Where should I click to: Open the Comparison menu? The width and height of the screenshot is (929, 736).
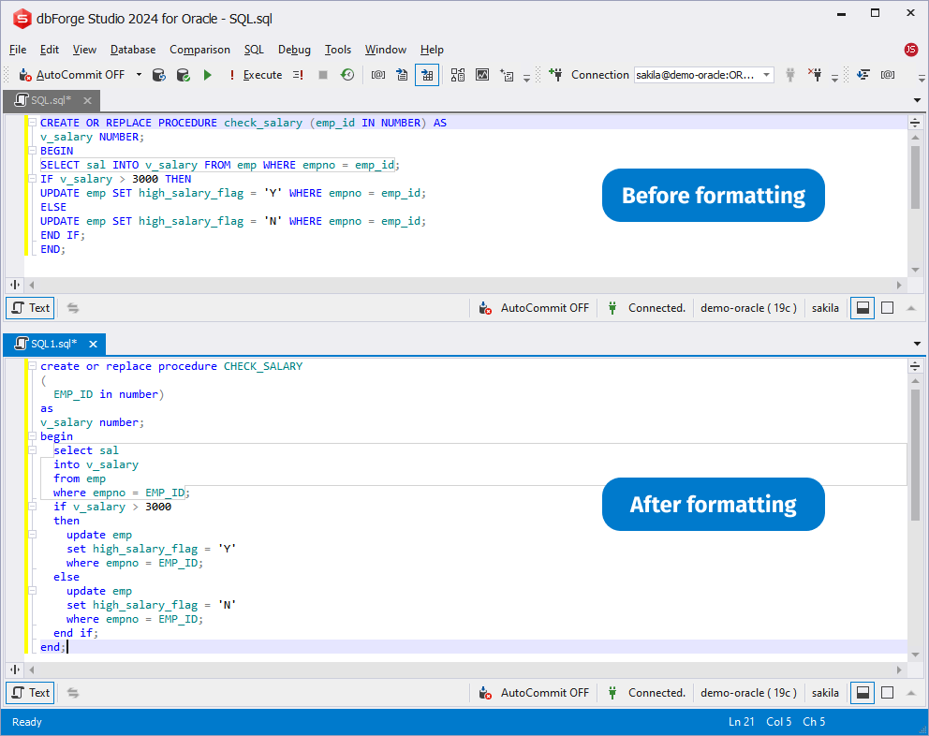[199, 50]
